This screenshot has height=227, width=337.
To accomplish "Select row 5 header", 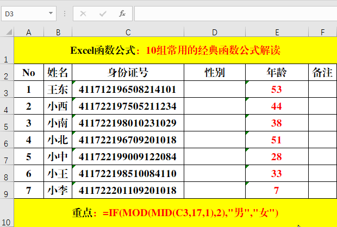I will tap(7, 123).
